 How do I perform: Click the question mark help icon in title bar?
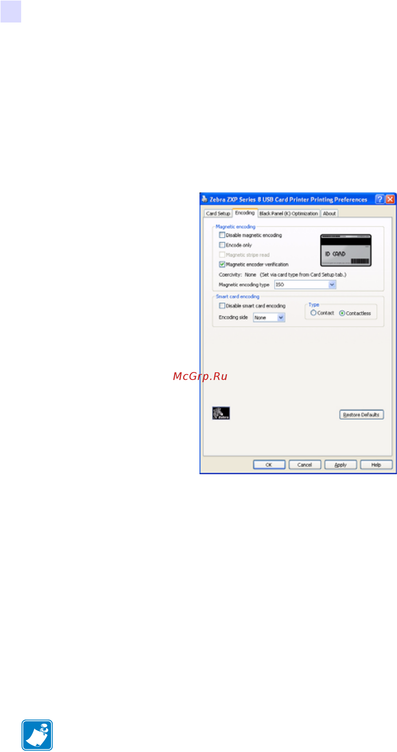(x=379, y=199)
